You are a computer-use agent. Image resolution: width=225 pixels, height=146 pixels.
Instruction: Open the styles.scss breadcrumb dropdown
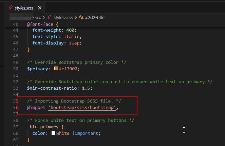(x=63, y=17)
